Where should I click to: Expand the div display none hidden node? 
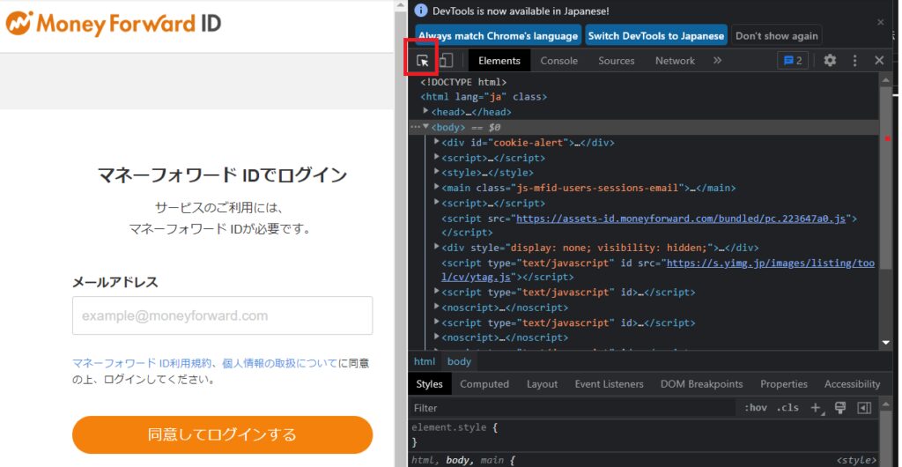pos(437,248)
